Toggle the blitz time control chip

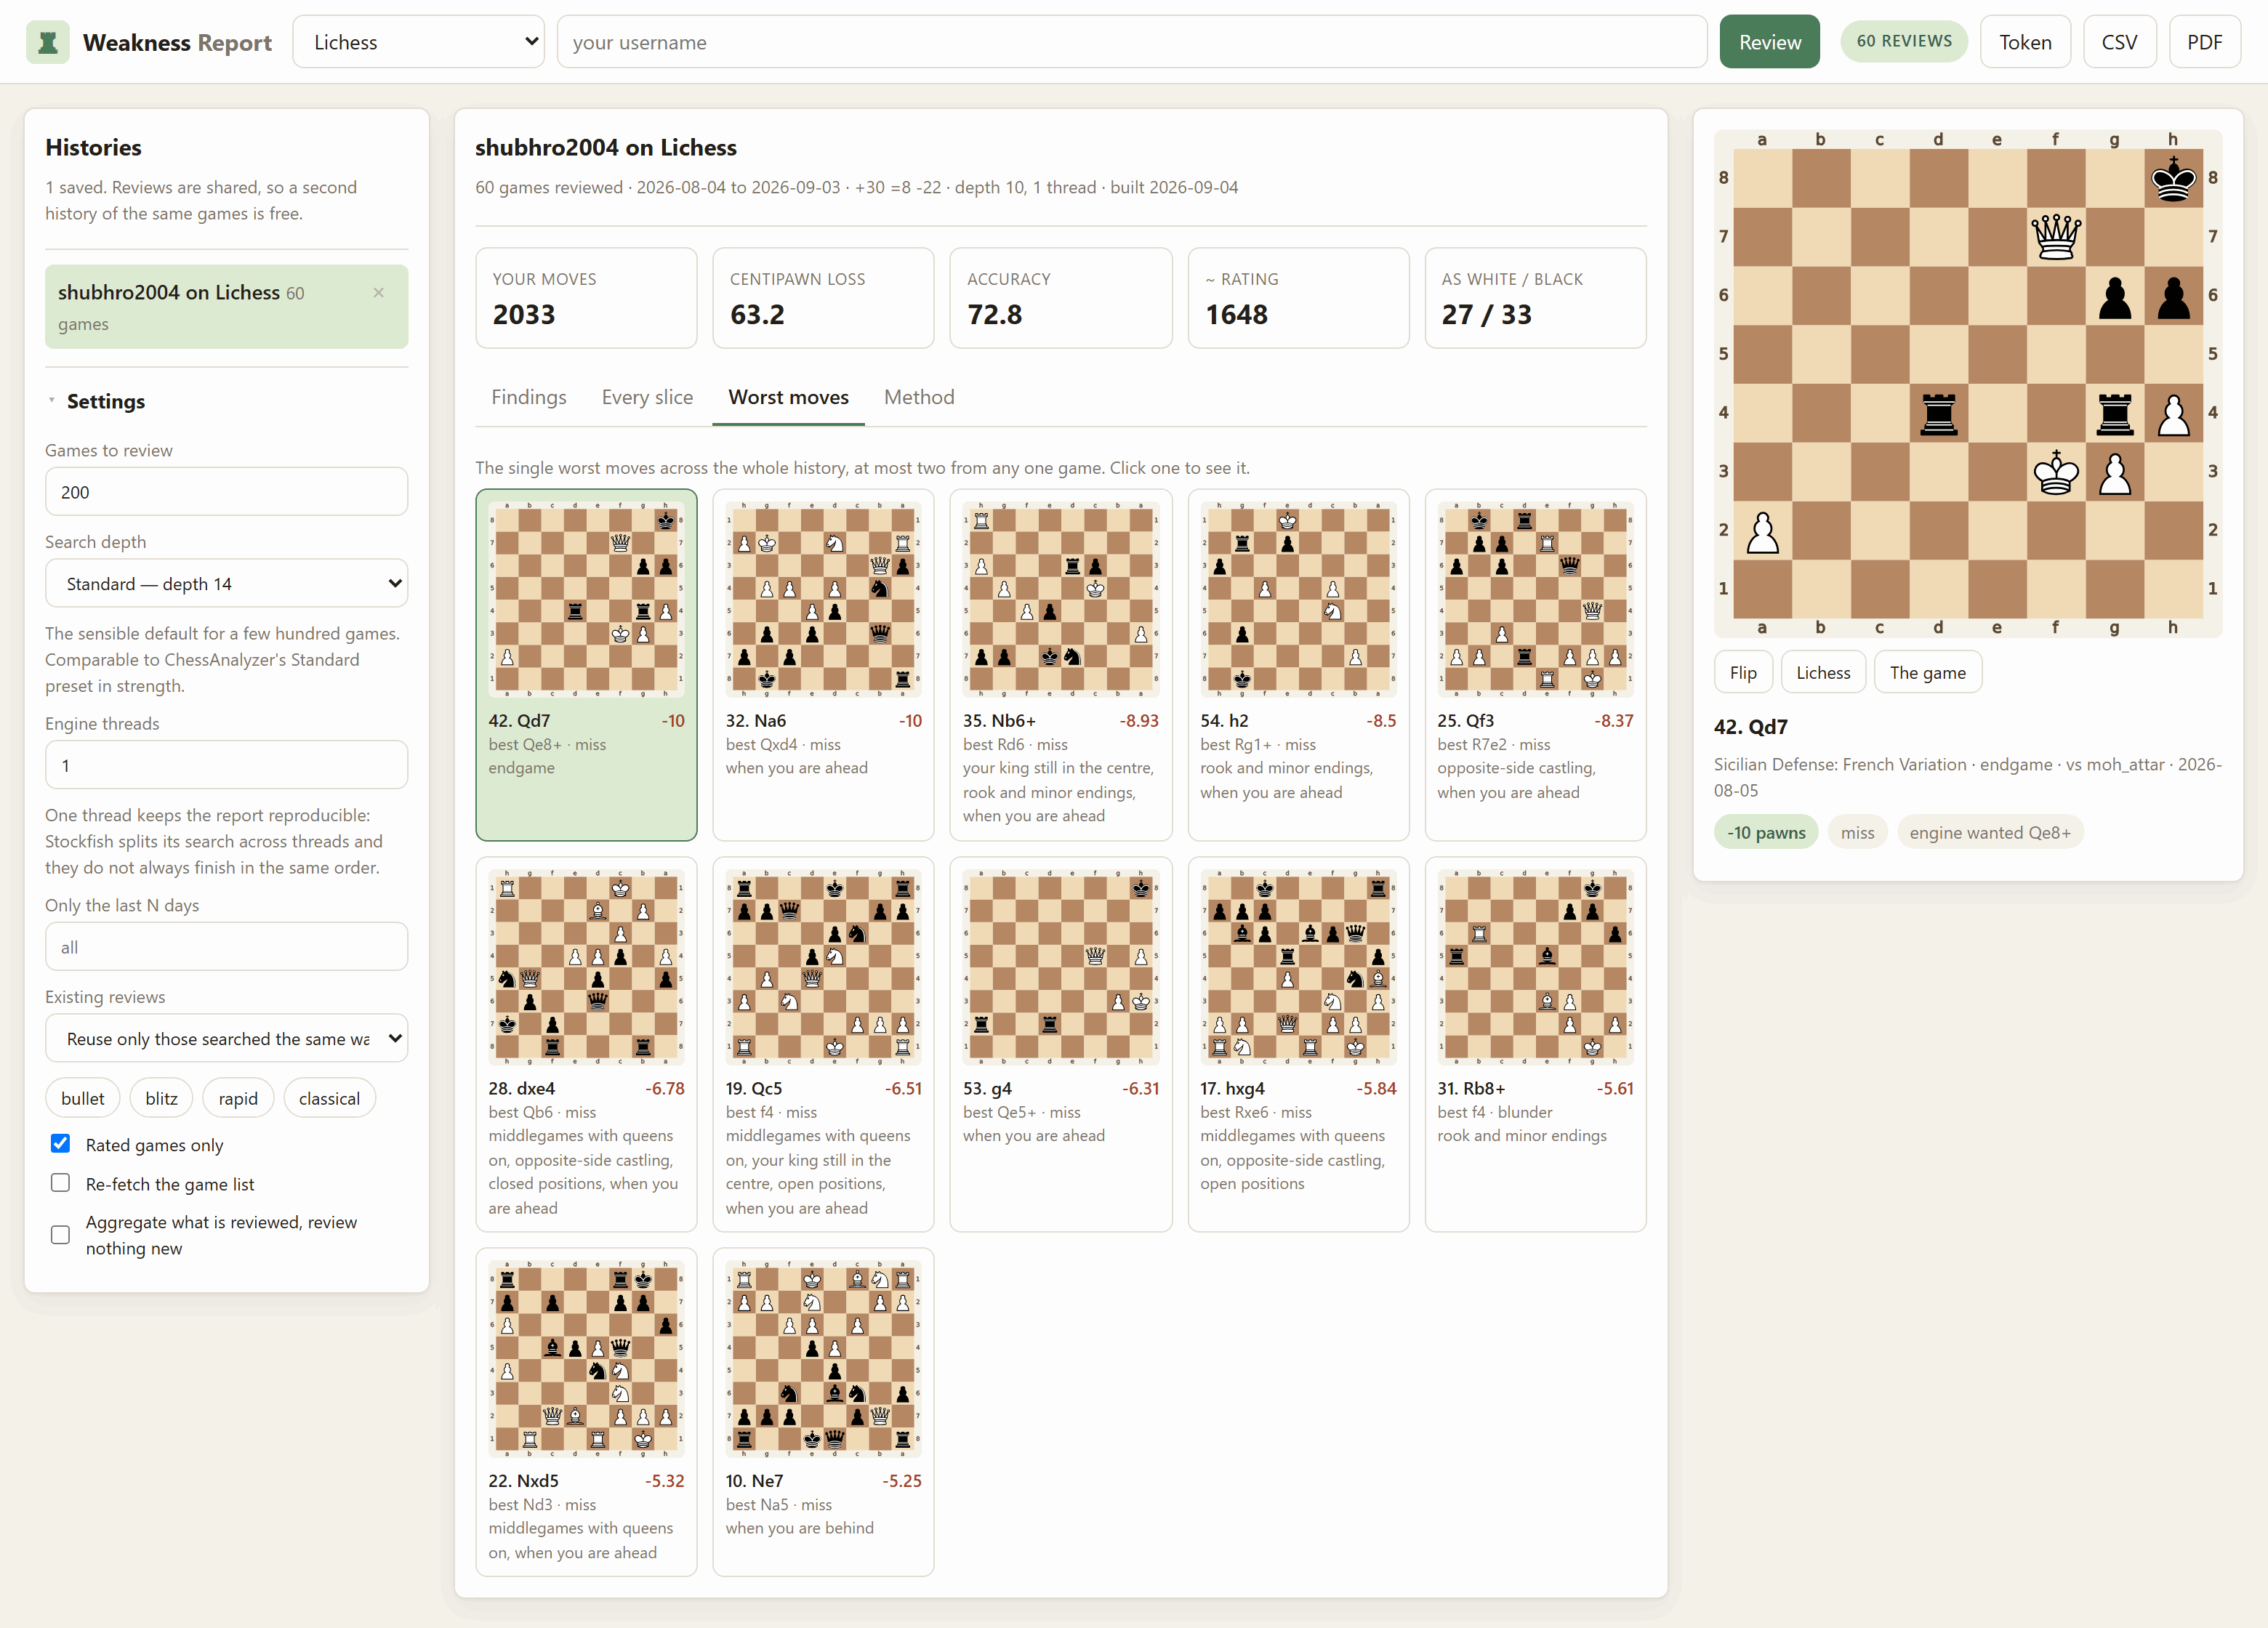click(x=161, y=1098)
